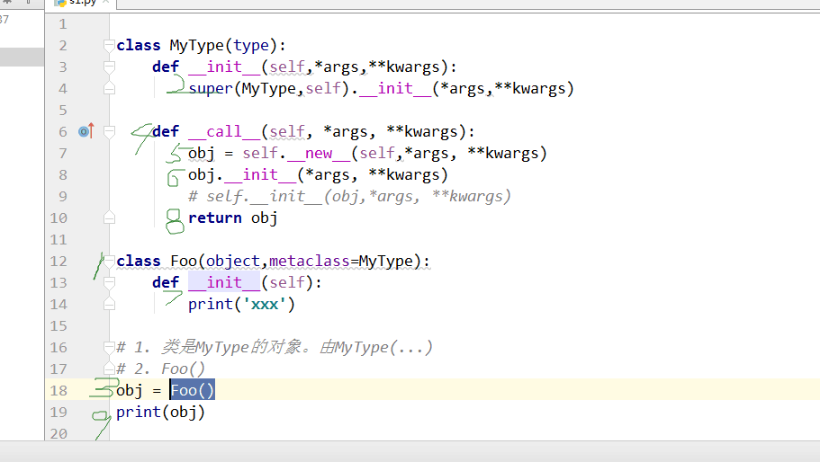Image resolution: width=820 pixels, height=462 pixels.
Task: Click the commented self.__init__ line 9
Action: pos(349,196)
